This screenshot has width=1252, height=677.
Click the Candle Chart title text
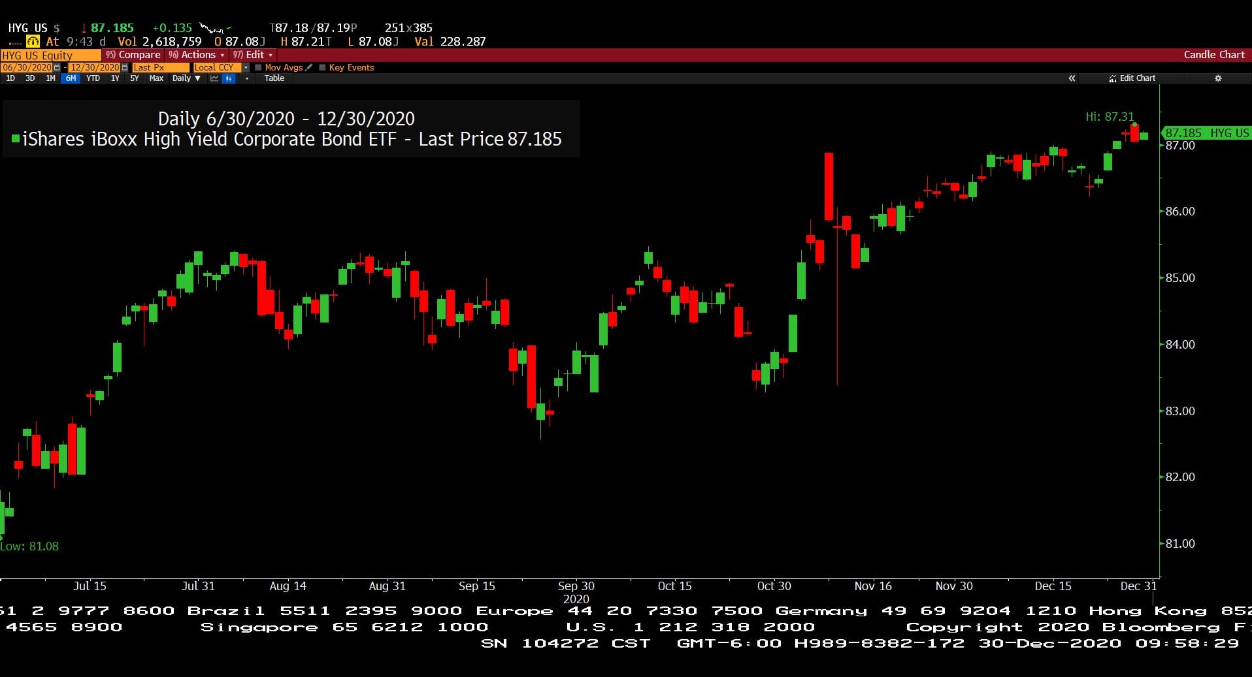1214,55
